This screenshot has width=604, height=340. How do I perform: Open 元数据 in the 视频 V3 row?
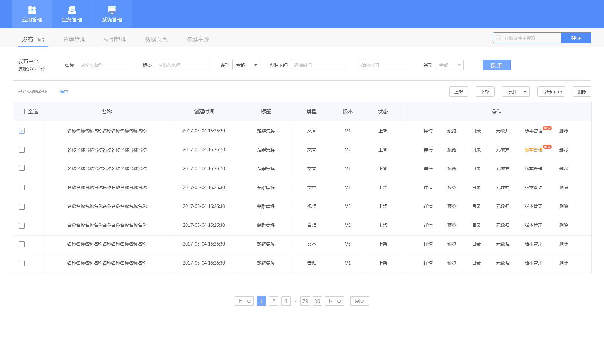coord(503,206)
